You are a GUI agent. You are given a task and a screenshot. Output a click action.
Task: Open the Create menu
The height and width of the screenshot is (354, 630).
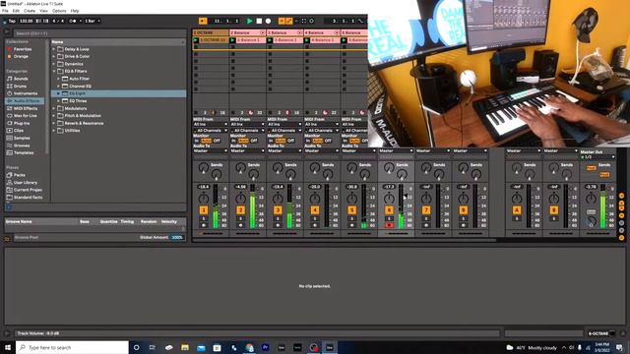pyautogui.click(x=30, y=11)
